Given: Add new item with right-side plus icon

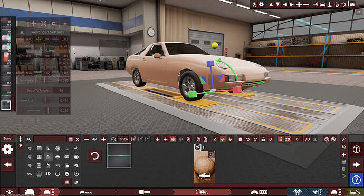Looking at the screenshot, I should click(344, 154).
